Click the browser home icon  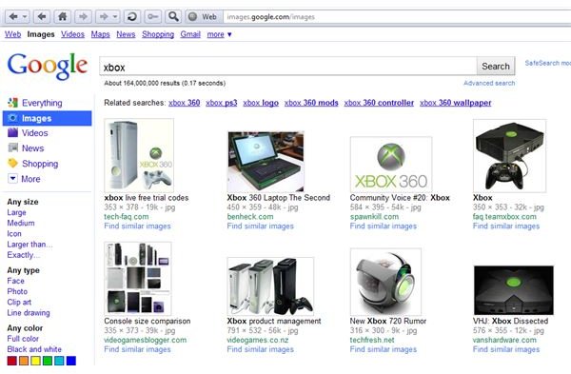coord(62,16)
